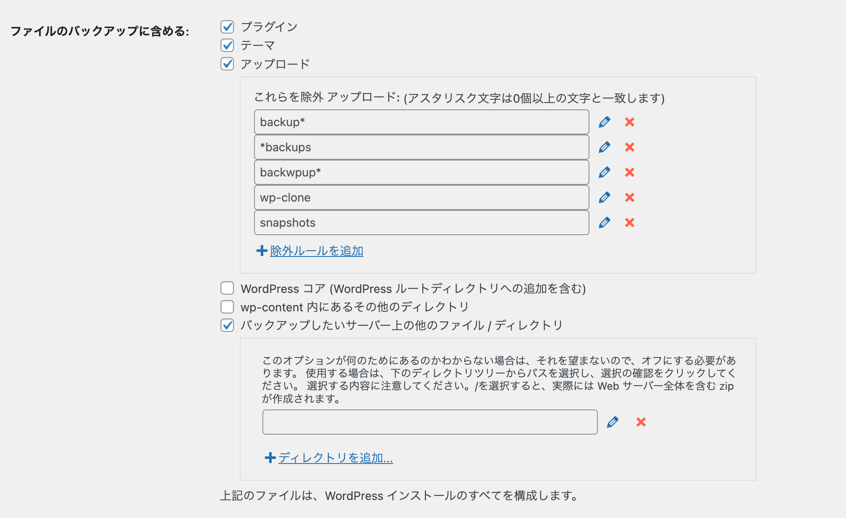Delete the snapshots exclusion rule
Screen dimensions: 846x518
coord(630,223)
